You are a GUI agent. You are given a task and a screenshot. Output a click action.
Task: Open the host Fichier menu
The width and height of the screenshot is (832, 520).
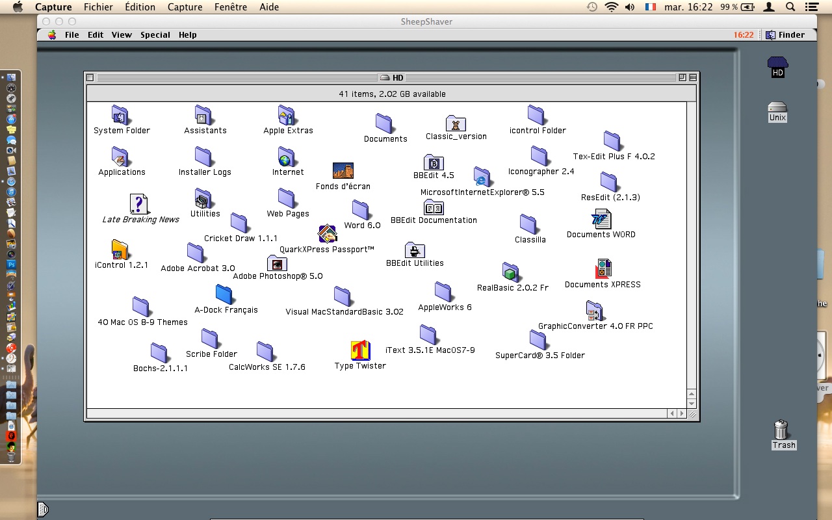[x=98, y=7]
